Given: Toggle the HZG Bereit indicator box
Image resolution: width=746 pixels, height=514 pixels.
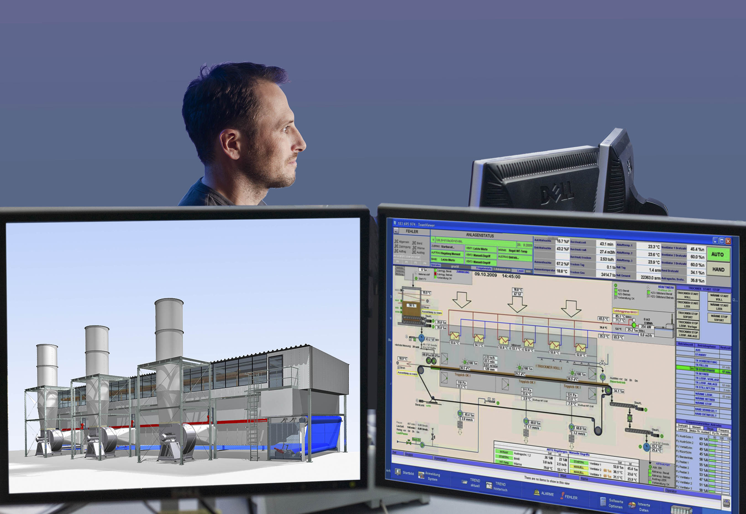Looking at the screenshot, I should (616, 290).
